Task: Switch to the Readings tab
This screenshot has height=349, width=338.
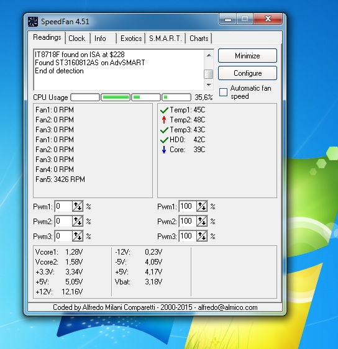Action: (x=47, y=37)
